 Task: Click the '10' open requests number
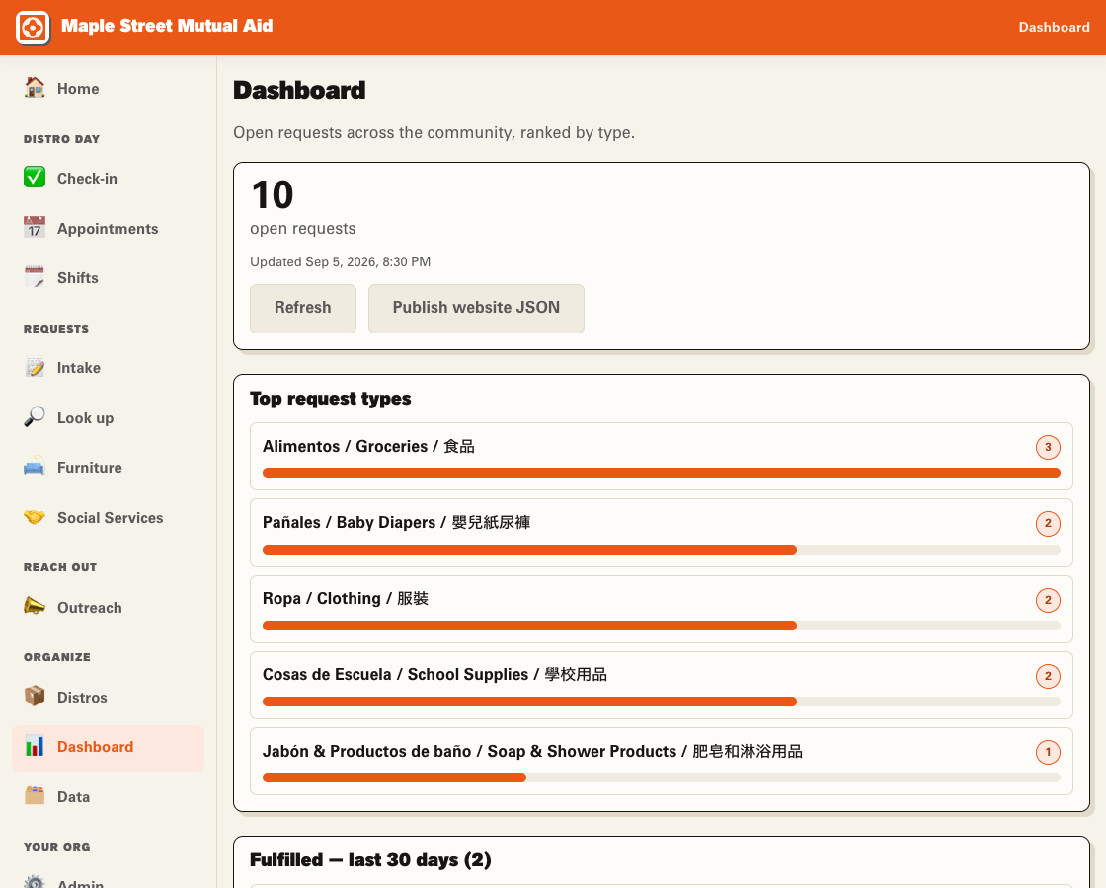(272, 195)
